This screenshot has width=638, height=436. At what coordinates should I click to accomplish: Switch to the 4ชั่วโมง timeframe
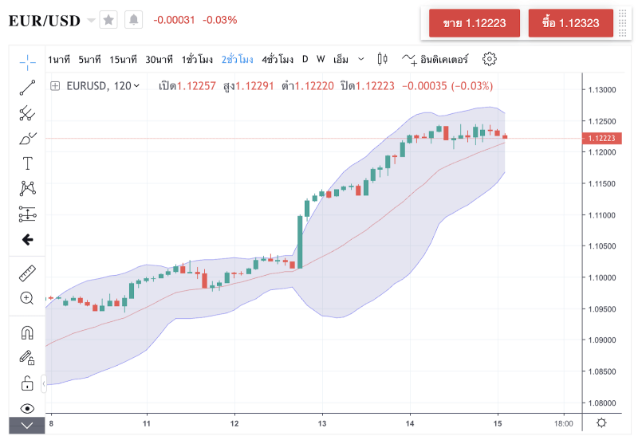tap(277, 59)
